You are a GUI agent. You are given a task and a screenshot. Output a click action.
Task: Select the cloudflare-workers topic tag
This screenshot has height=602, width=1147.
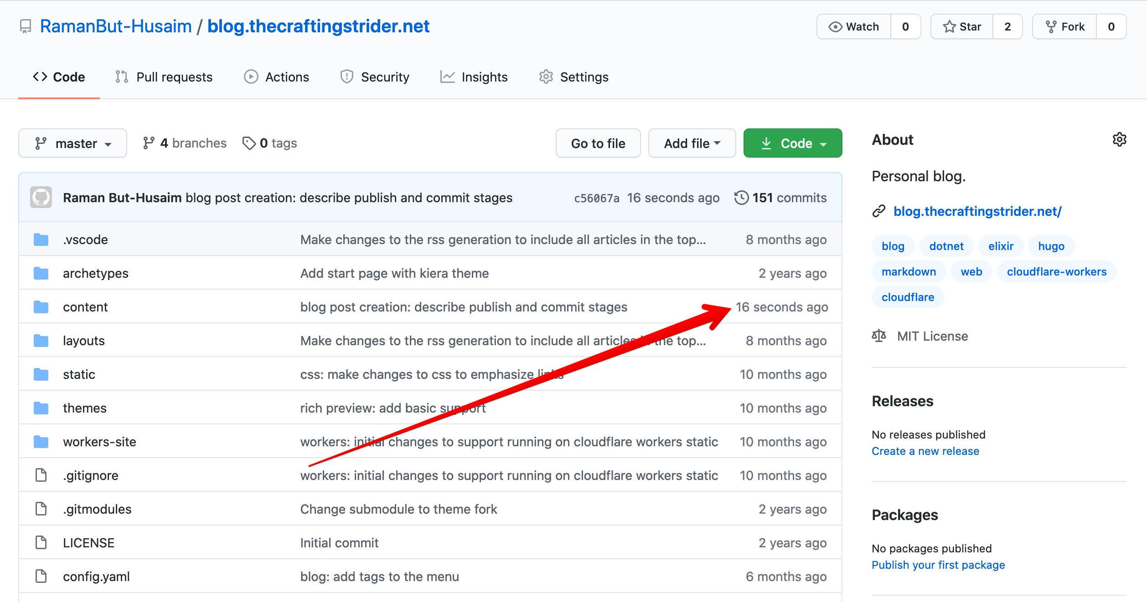coord(1057,271)
